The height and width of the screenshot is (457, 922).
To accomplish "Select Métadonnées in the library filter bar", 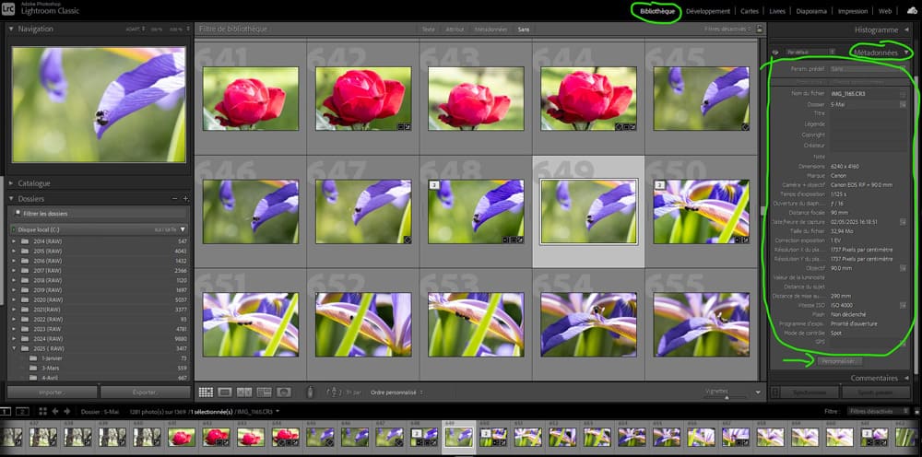I will point(490,29).
